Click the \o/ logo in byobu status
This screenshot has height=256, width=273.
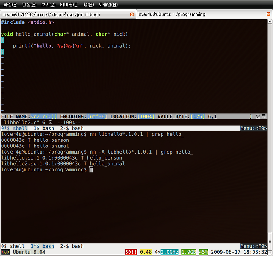[x=5, y=252]
